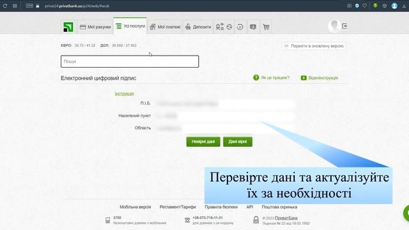
Task: Click the browser speed dial grid icon
Action: pos(15,6)
